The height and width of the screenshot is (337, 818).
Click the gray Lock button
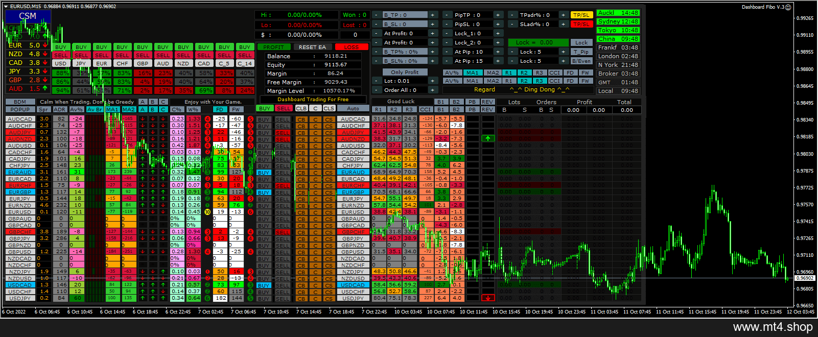coord(581,42)
